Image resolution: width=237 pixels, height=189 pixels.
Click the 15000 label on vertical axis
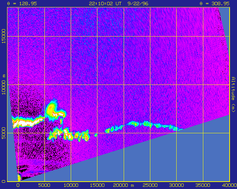(x=3, y=36)
